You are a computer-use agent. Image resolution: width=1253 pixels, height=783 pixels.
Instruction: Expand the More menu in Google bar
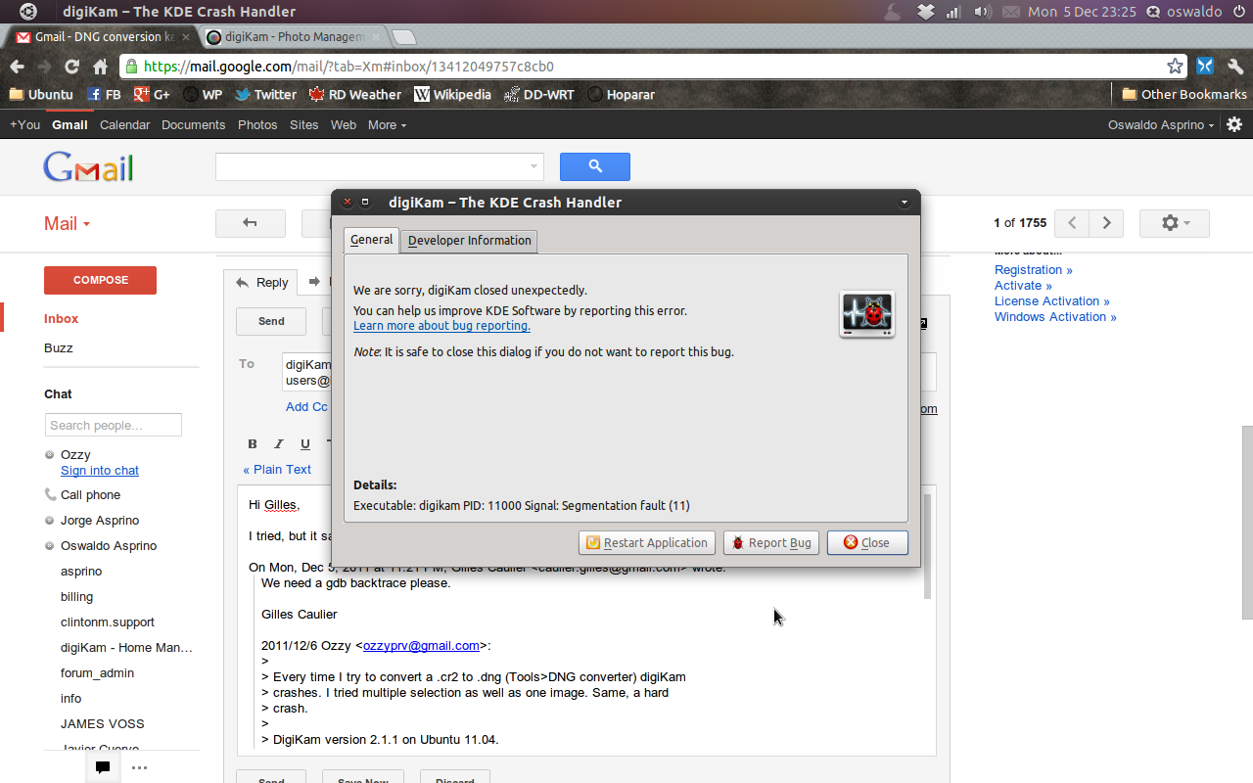(387, 125)
